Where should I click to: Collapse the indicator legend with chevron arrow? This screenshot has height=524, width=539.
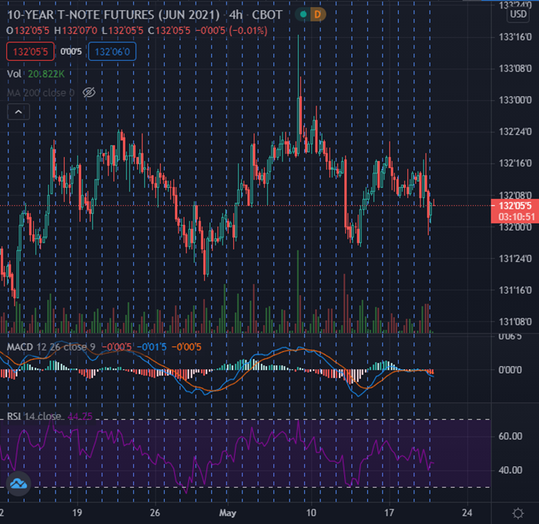pyautogui.click(x=18, y=113)
